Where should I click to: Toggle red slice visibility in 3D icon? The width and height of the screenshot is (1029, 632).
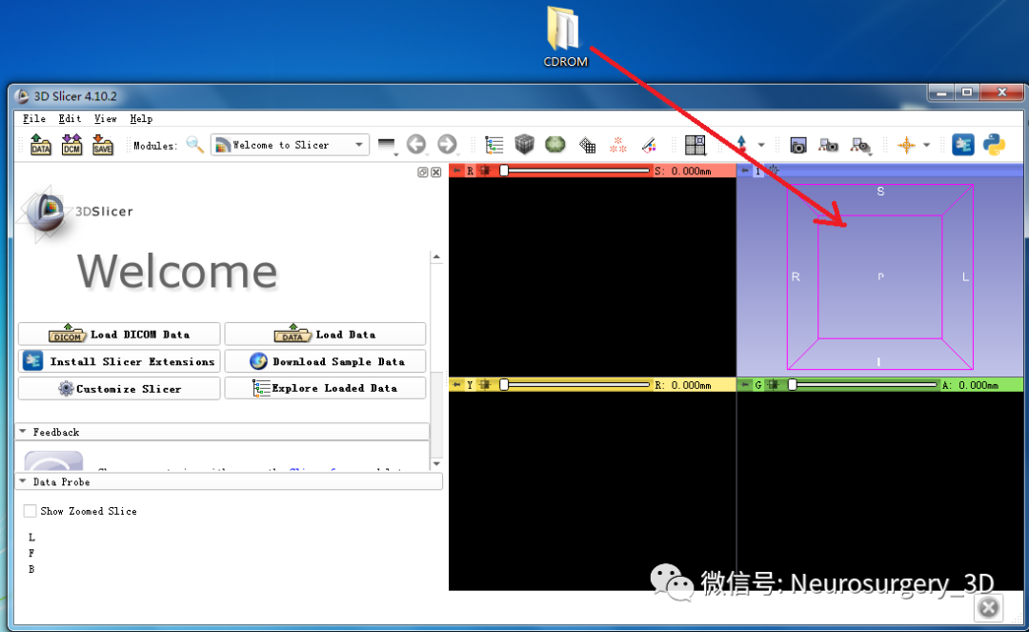[486, 171]
